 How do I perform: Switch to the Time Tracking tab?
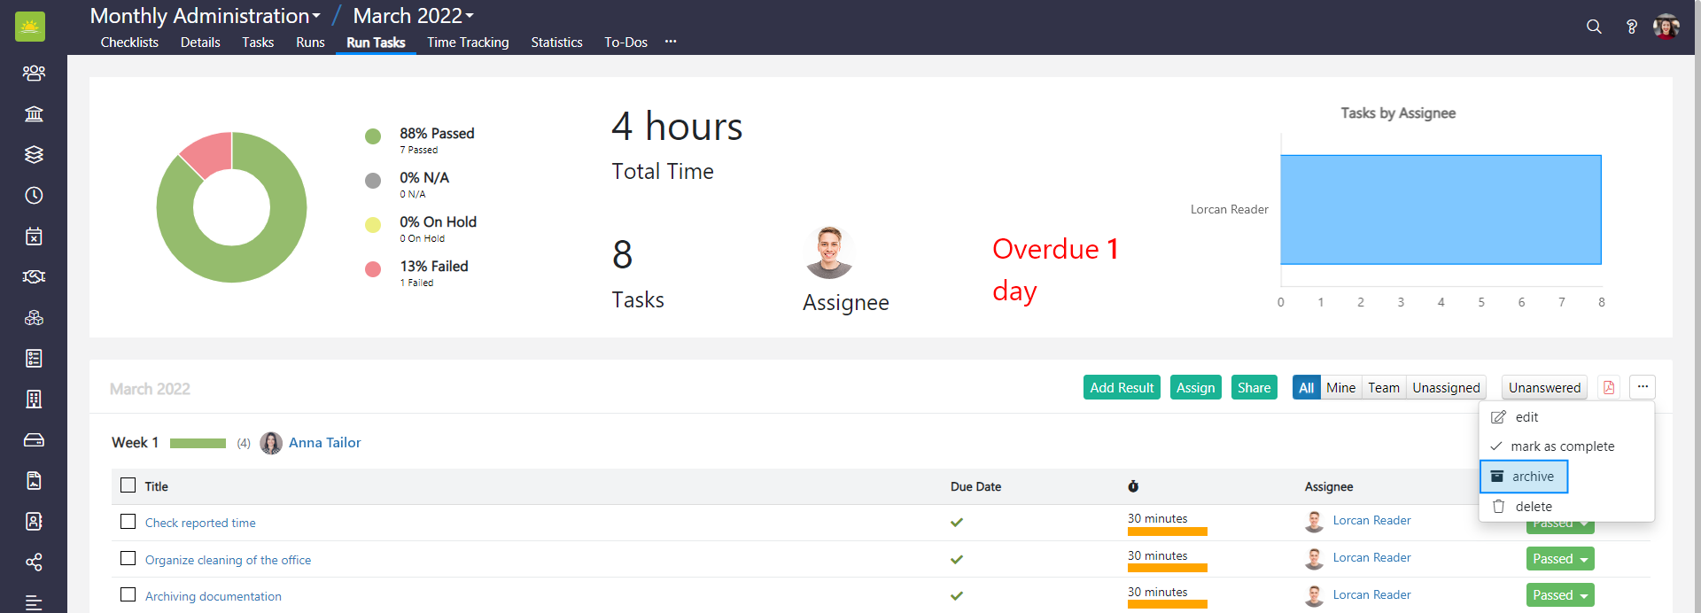(x=468, y=43)
